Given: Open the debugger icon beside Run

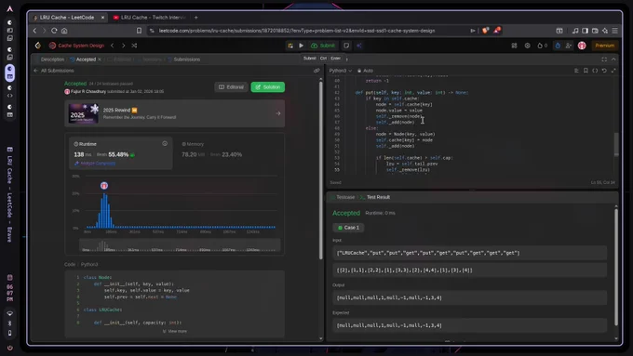Looking at the screenshot, I should tap(290, 46).
